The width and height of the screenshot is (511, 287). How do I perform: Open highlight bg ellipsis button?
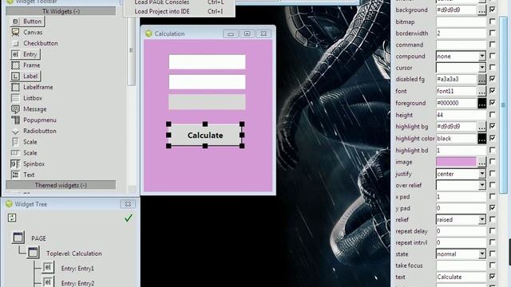point(481,127)
